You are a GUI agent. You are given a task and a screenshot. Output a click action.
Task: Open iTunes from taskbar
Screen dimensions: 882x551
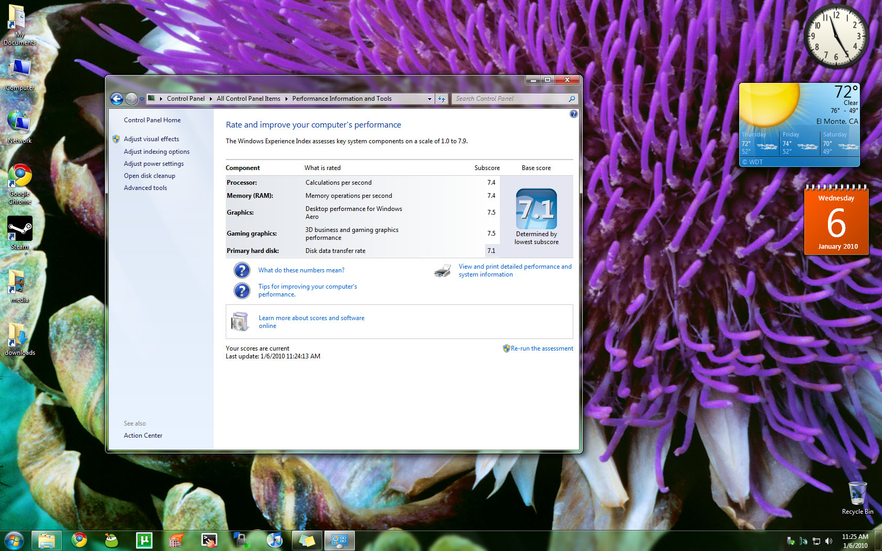274,540
